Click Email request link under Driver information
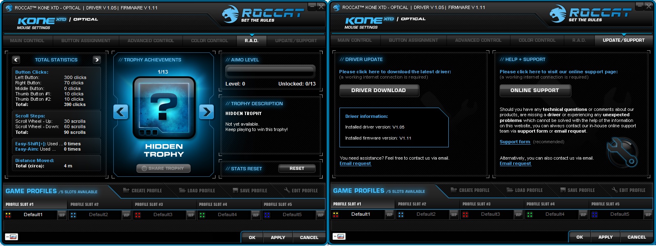Screen dimensions: 656x246 tap(355, 163)
